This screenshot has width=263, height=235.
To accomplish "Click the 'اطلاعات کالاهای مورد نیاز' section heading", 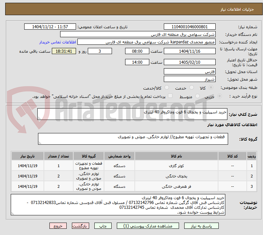I will pos(232,125).
